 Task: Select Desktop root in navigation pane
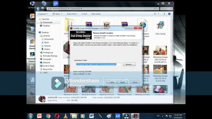[x=45, y=32]
